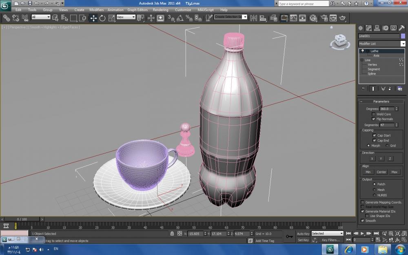
Task: Click the Set Key button
Action: point(303,240)
